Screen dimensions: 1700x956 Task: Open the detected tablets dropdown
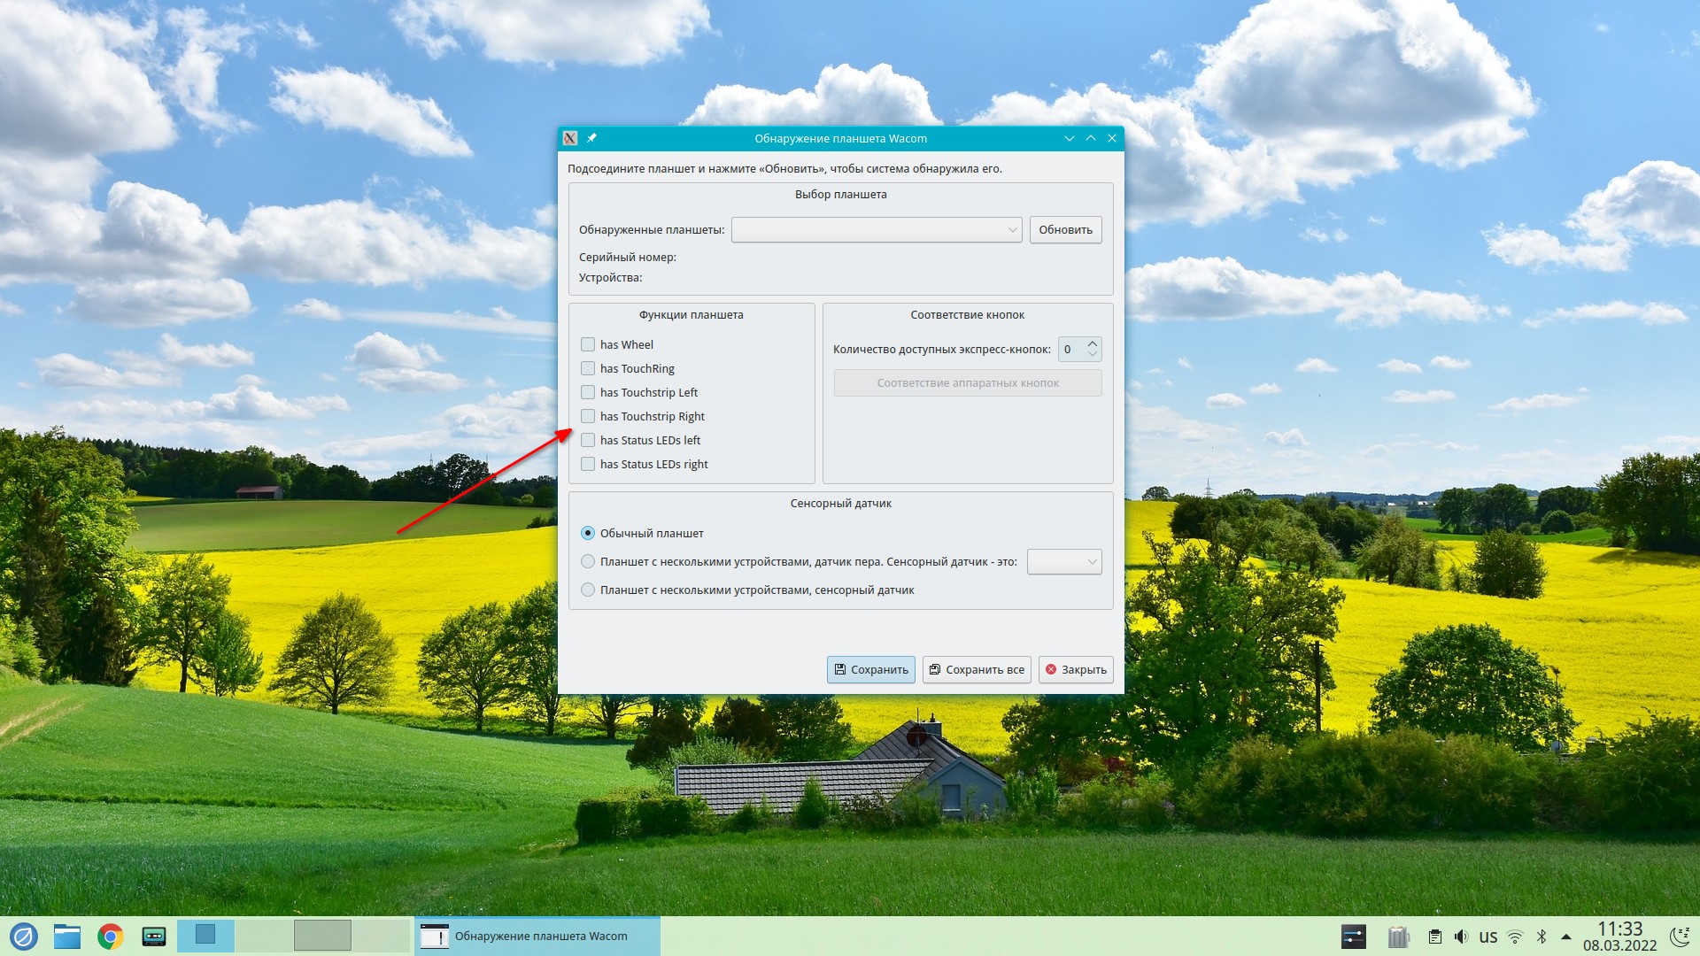pos(876,230)
